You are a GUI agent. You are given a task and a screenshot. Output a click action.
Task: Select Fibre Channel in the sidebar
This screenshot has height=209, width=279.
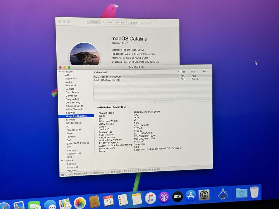point(74,109)
